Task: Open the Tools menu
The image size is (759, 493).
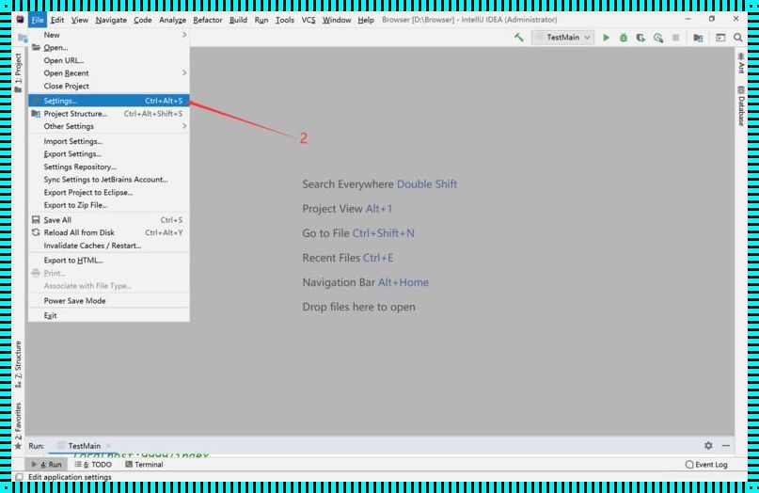Action: (285, 20)
